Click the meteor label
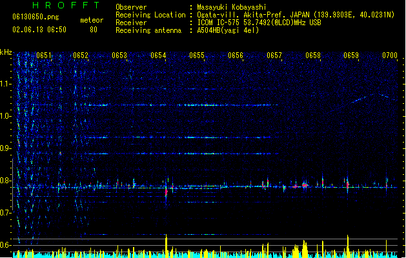This screenshot has height=258, width=406. 92,20
